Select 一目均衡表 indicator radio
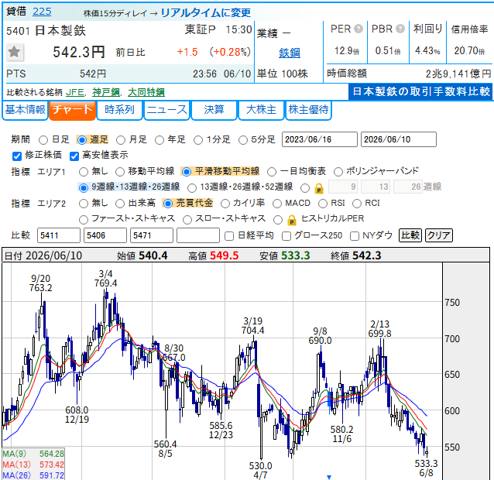 point(272,172)
